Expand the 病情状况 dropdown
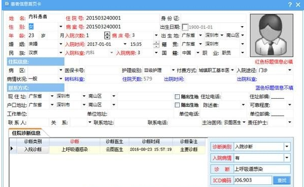The width and height of the screenshot is (304, 187). click(61, 79)
